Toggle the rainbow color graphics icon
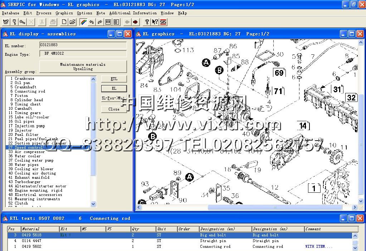The image size is (366, 251). click(x=83, y=22)
